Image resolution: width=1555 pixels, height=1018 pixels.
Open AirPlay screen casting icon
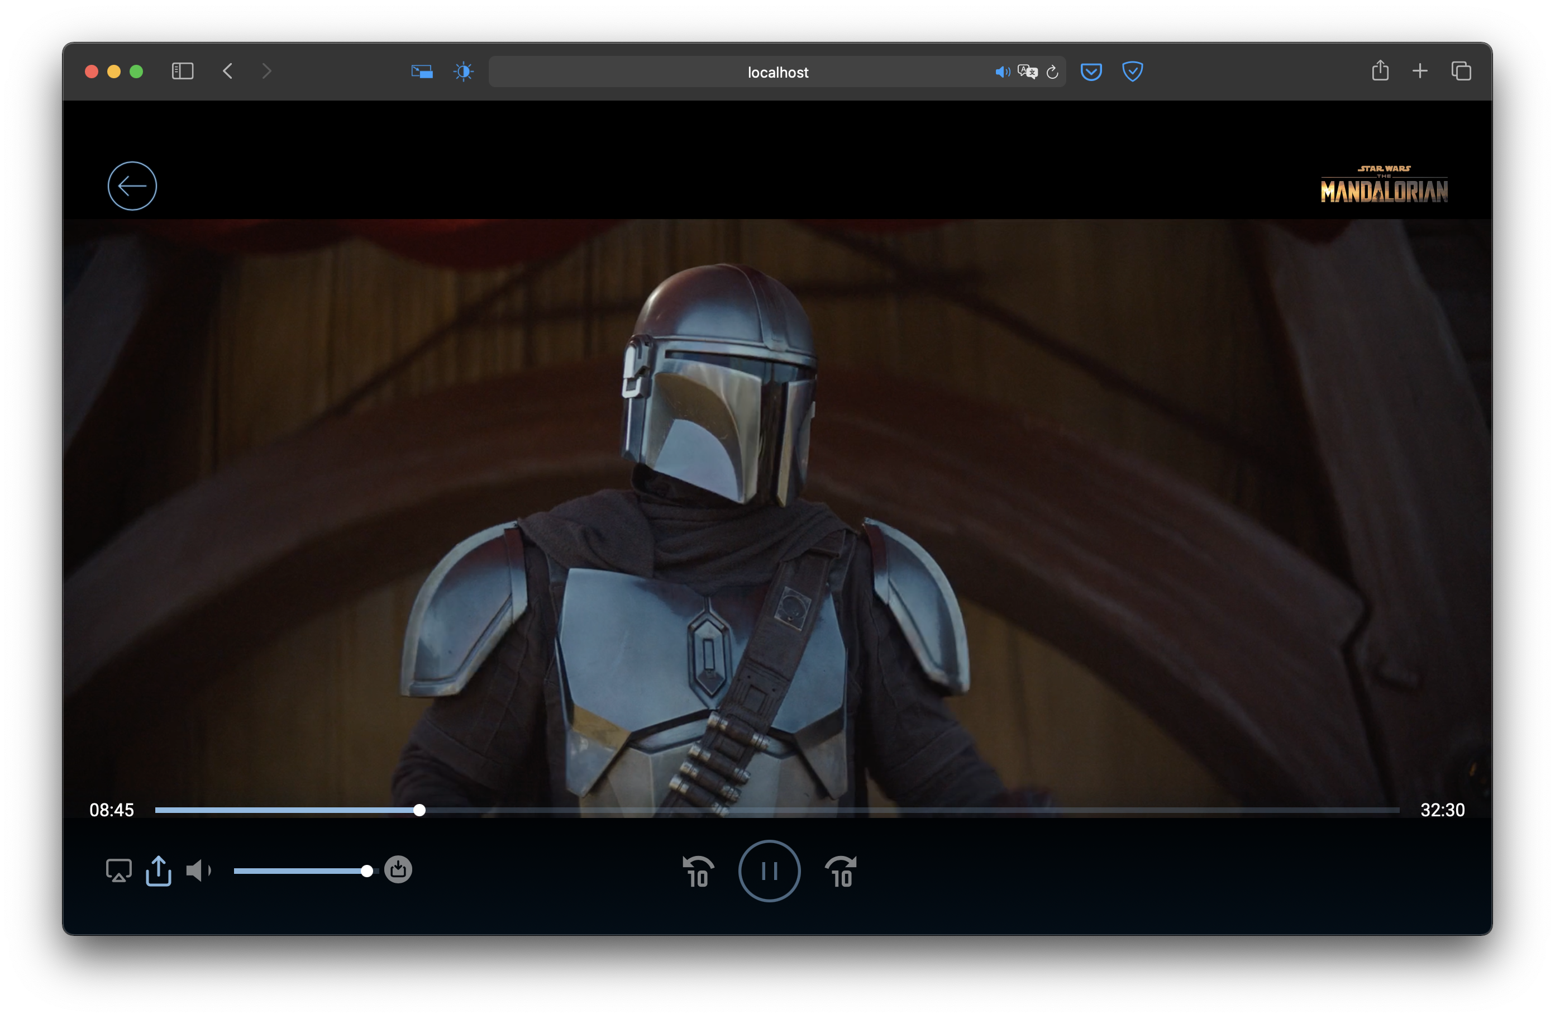pos(118,870)
